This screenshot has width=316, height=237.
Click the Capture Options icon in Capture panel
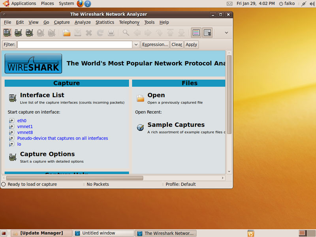click(x=13, y=157)
